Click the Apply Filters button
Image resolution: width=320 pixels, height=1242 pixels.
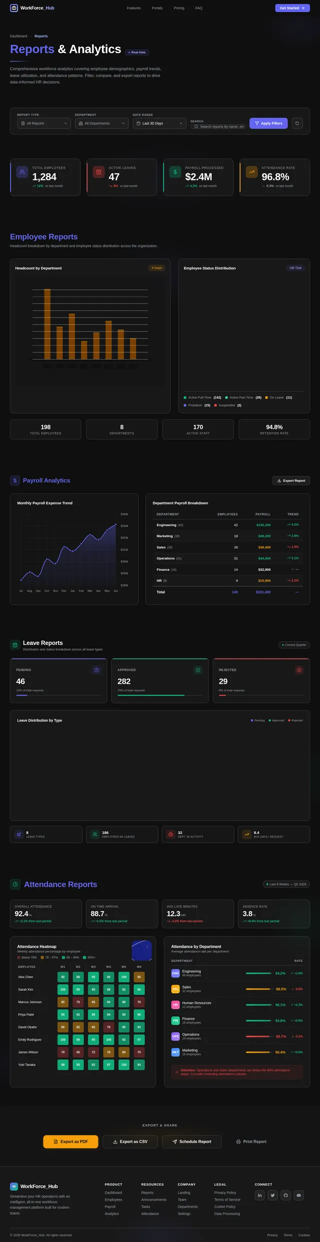[268, 123]
